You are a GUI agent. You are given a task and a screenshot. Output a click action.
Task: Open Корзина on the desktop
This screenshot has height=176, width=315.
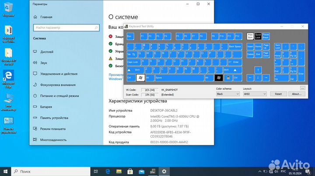coord(8,10)
